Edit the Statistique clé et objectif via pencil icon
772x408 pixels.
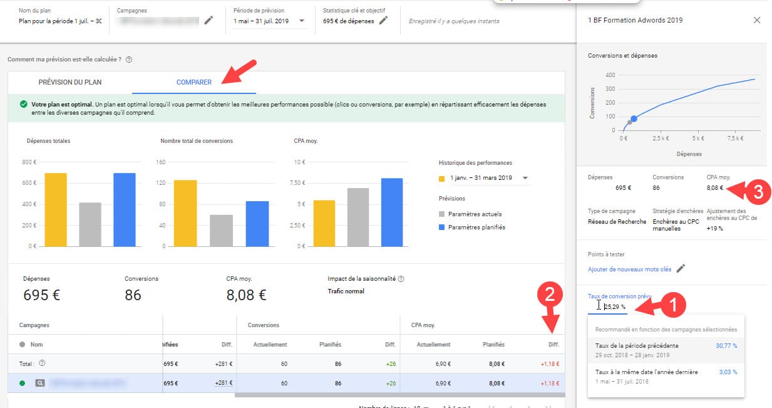(x=384, y=19)
